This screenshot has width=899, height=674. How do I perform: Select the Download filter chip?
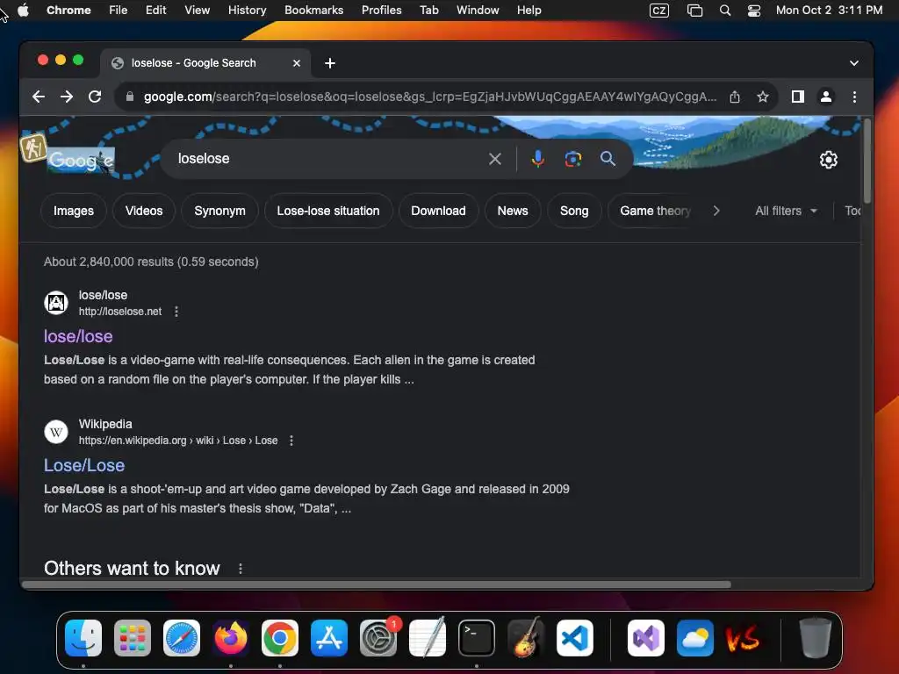tap(438, 211)
